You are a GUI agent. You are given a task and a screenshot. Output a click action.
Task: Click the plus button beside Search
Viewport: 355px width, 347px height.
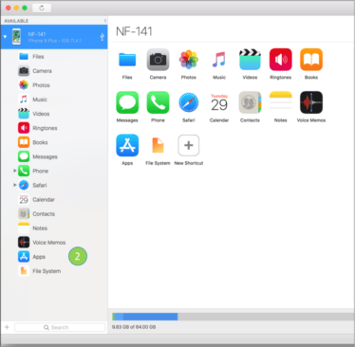pos(7,327)
